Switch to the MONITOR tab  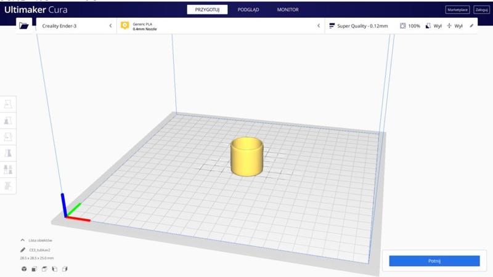point(288,10)
